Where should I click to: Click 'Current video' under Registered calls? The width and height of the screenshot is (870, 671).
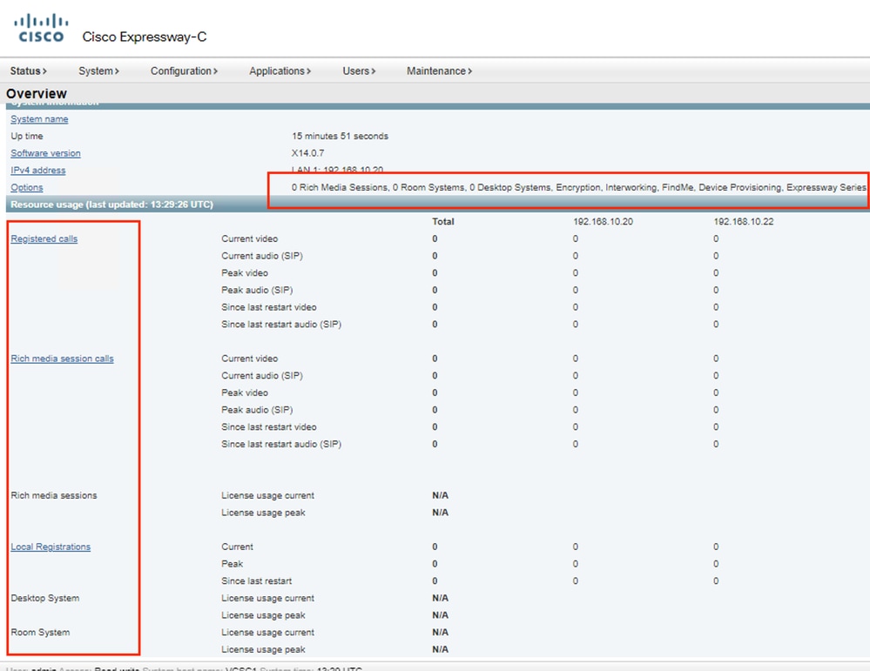[x=250, y=239]
